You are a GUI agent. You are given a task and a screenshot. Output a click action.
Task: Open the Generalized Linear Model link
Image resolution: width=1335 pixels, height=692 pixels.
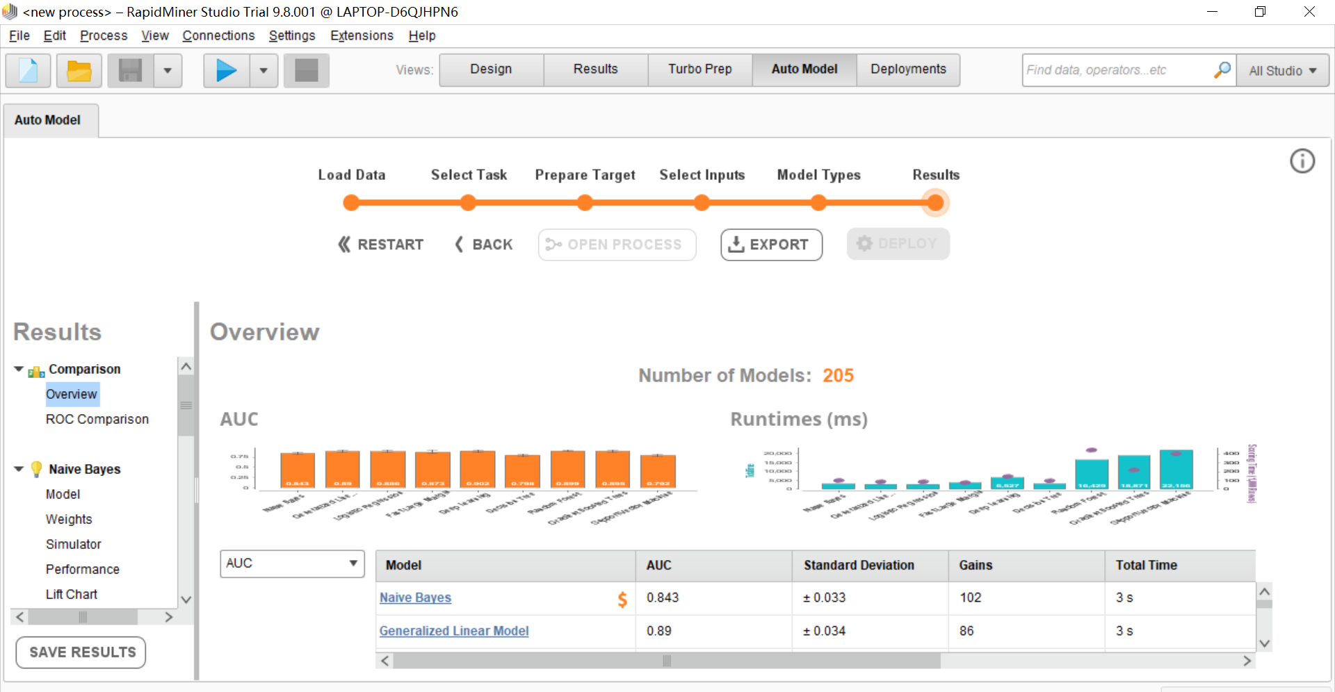point(453,631)
